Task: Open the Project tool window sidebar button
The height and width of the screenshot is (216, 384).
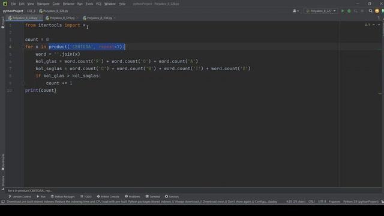Action: point(2,23)
